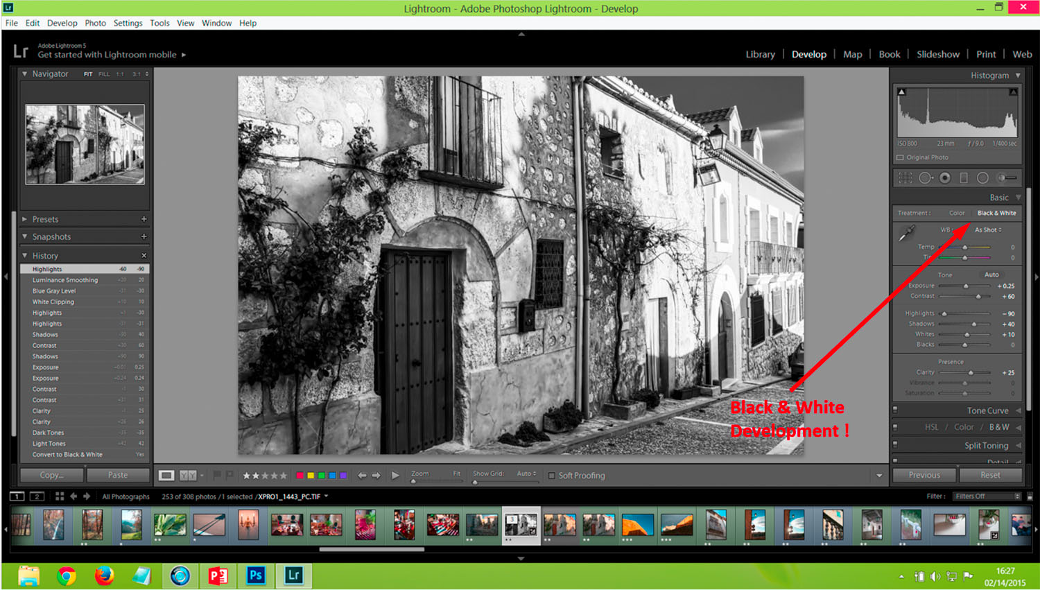Enable the Soft Proofing checkbox
The width and height of the screenshot is (1040, 590).
coord(551,476)
